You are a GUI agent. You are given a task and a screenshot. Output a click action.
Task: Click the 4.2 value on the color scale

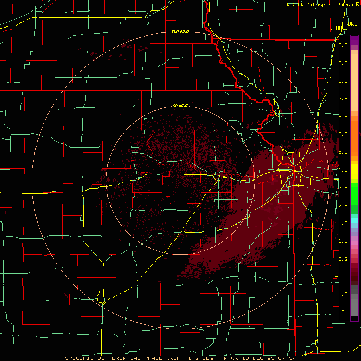tap(343, 170)
